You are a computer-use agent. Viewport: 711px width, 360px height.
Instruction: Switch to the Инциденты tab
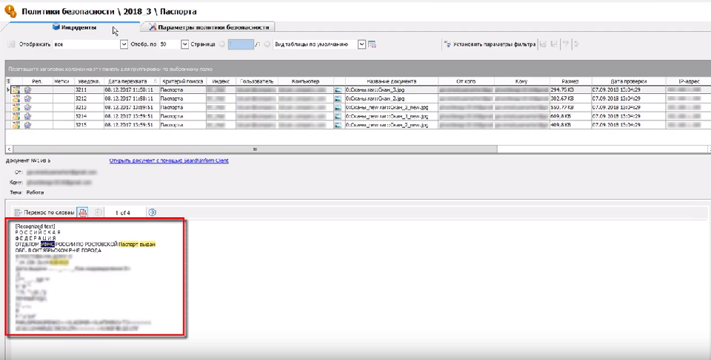point(74,27)
